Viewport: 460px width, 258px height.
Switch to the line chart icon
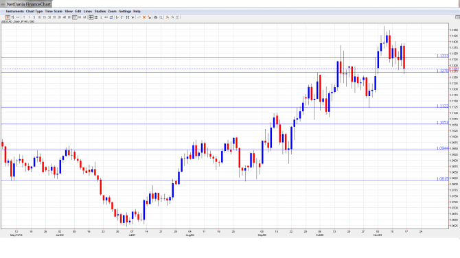pos(18,17)
